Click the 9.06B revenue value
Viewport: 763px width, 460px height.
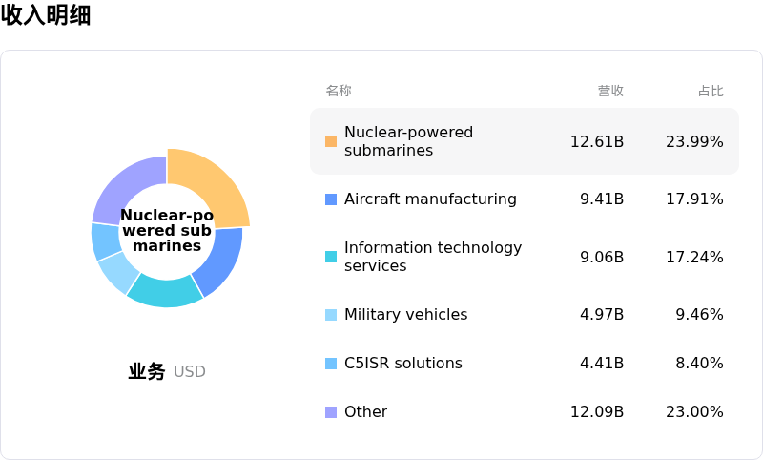[602, 257]
